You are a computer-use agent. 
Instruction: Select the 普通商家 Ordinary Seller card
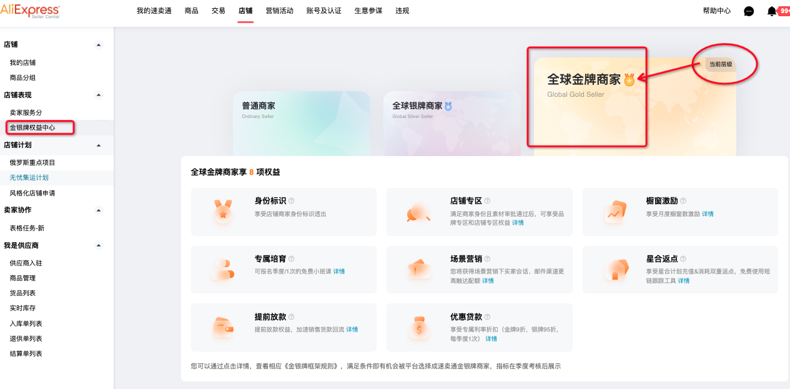point(302,124)
